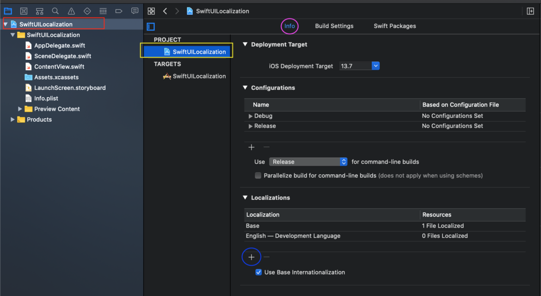Open the Breakpoint navigator flag icon

coord(119,11)
